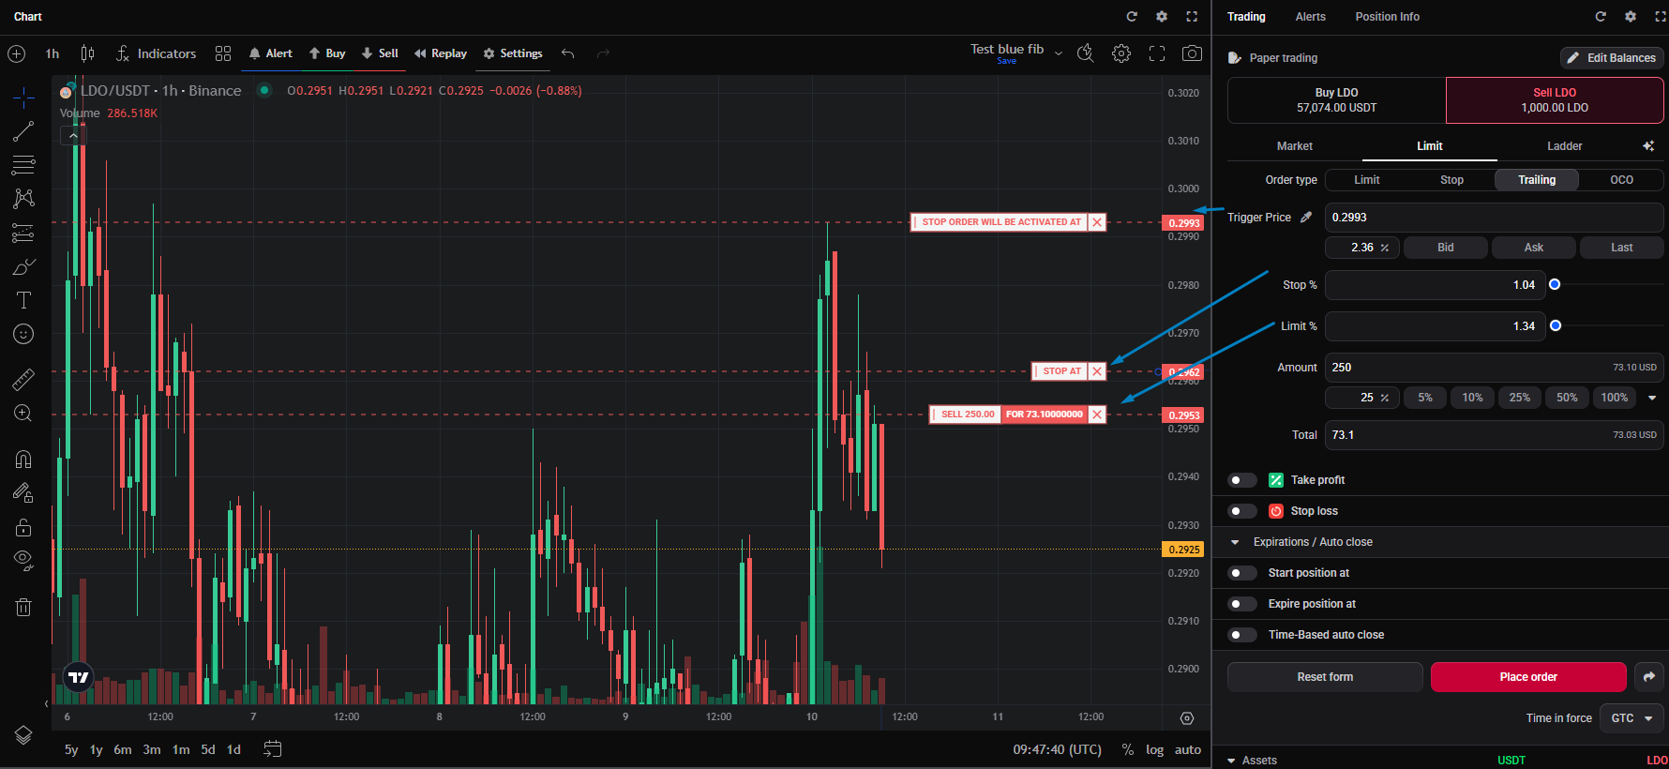The height and width of the screenshot is (769, 1669).
Task: Toggle chart fullscreen mode in toolbar
Action: [1157, 53]
